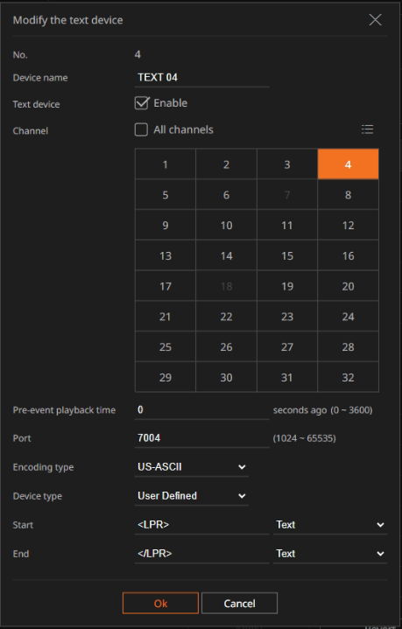Screen dimensions: 402x629
Task: Open the End delimiter Text type dropdown
Action: (330, 554)
